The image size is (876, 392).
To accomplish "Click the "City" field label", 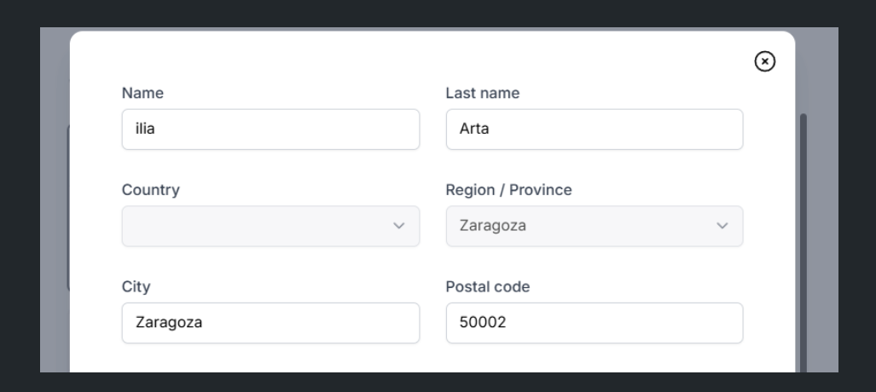I will coord(136,286).
